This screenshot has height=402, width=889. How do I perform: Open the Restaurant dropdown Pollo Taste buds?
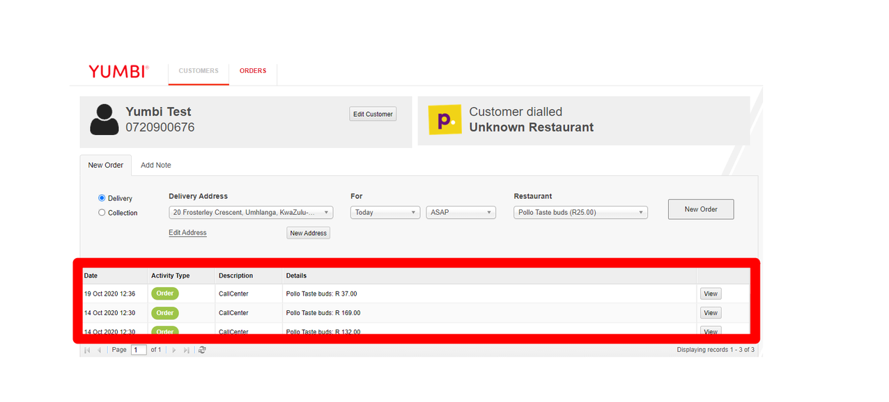coord(581,212)
